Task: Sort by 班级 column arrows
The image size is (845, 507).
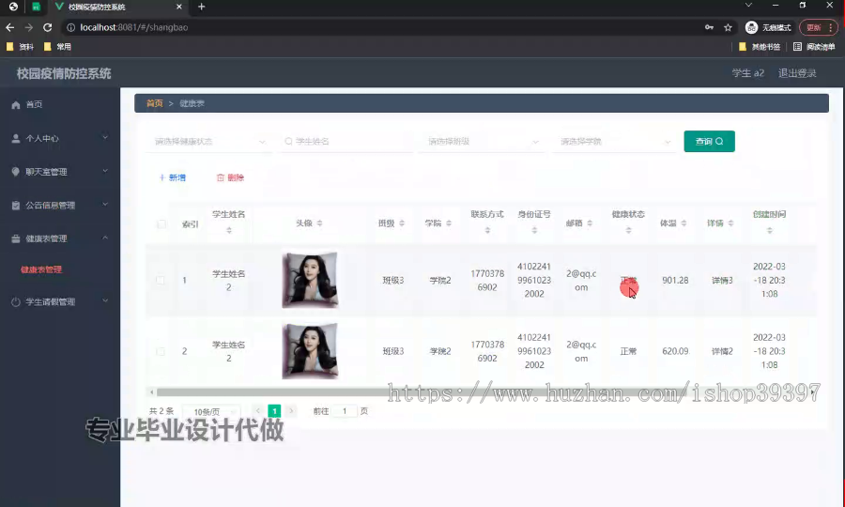Action: click(x=402, y=223)
